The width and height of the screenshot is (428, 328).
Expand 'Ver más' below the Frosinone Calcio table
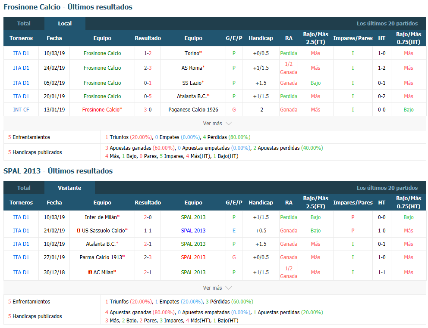[217, 124]
